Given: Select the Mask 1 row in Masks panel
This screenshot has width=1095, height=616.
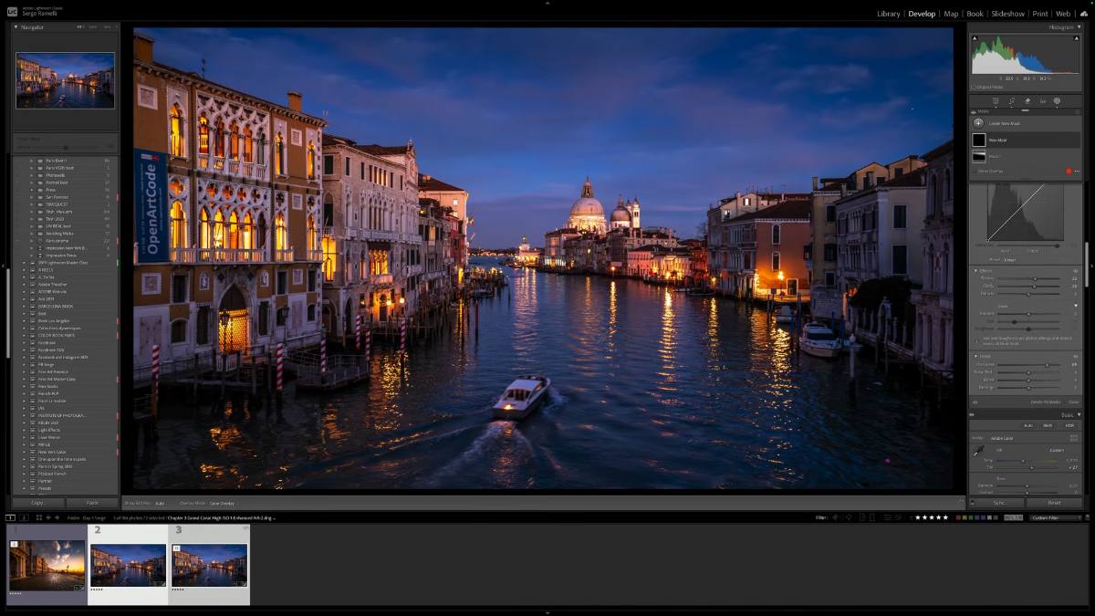Looking at the screenshot, I should 1026,157.
